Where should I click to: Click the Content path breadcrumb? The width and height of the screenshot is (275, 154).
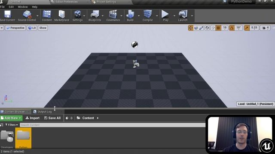click(x=88, y=118)
